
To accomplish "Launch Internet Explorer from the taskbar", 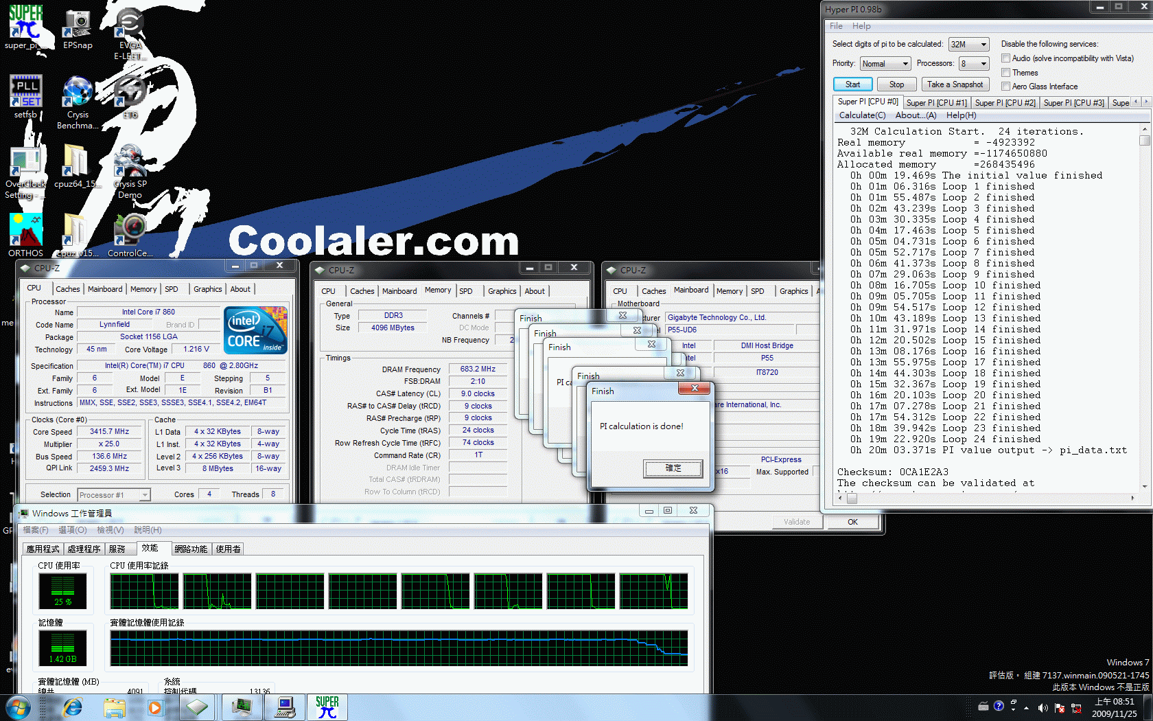I will 73,707.
